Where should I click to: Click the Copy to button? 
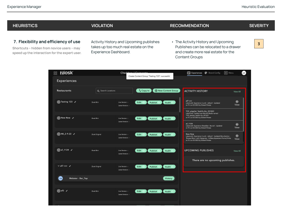144,91
